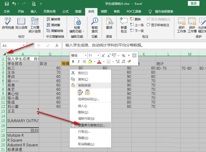This screenshot has height=152, width=206.
Task: Open the font size 11 dropdown
Action: click(x=98, y=56)
